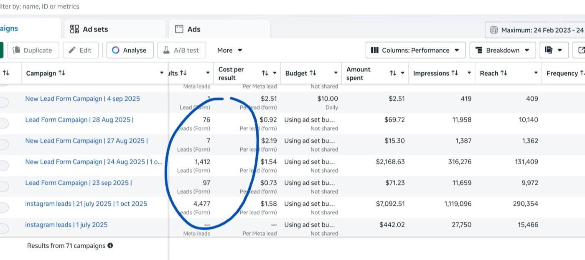The width and height of the screenshot is (585, 260).
Task: Select the 290,354 reach value
Action: point(526,204)
